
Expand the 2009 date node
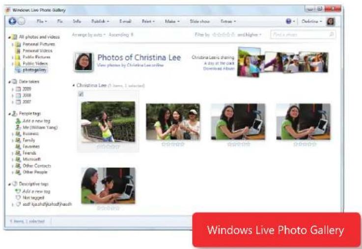(13, 89)
